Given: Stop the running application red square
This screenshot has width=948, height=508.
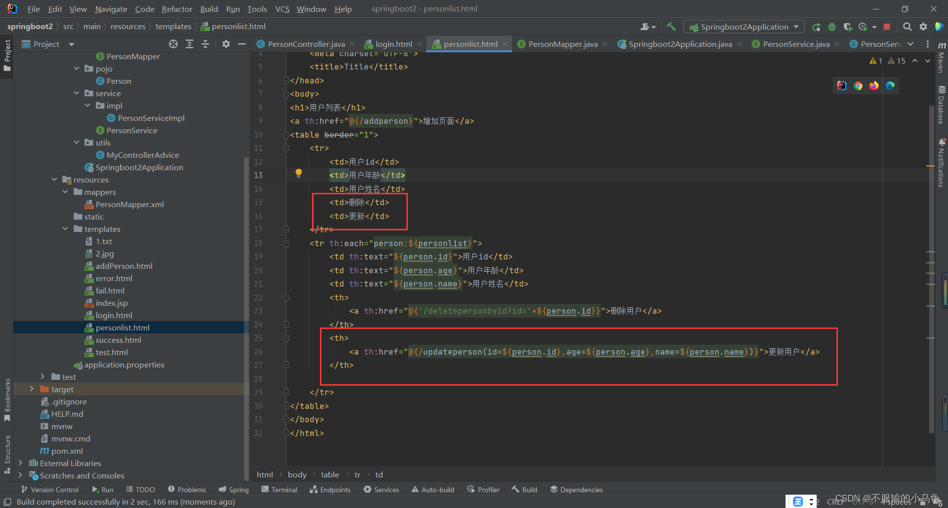Looking at the screenshot, I should (887, 27).
